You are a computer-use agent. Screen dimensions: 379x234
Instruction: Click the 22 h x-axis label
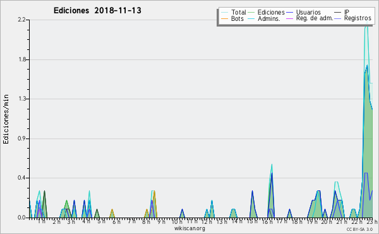pyautogui.click(x=356, y=221)
